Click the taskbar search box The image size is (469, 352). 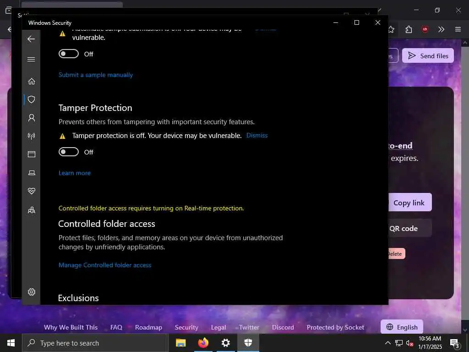[x=95, y=343]
